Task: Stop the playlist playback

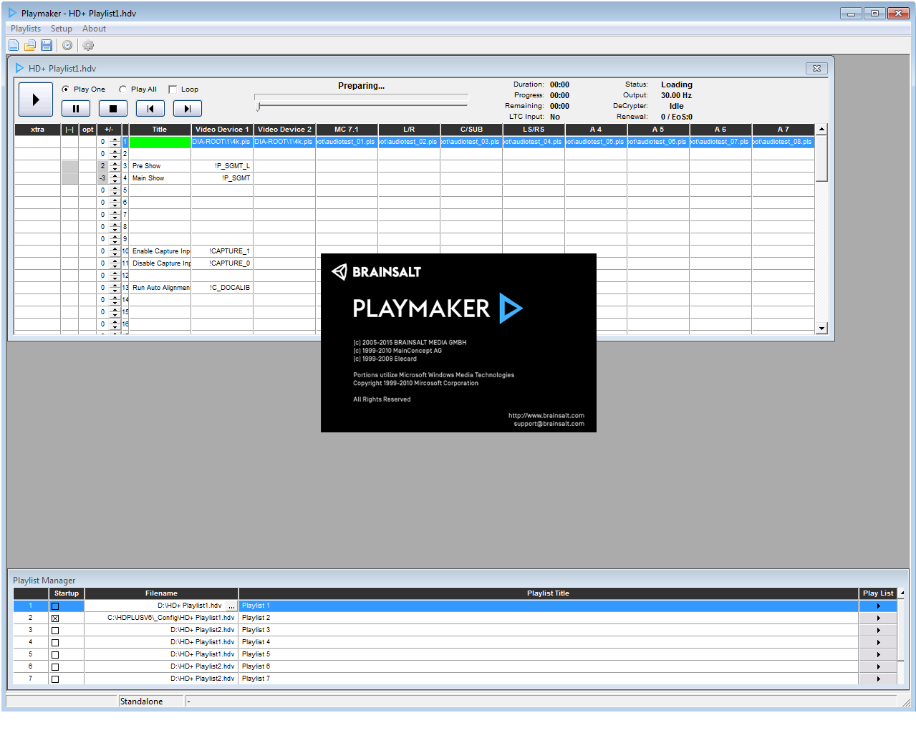Action: tap(113, 109)
